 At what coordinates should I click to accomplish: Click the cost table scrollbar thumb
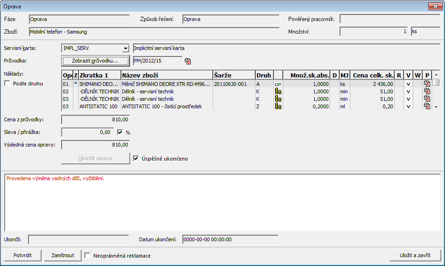[436, 83]
